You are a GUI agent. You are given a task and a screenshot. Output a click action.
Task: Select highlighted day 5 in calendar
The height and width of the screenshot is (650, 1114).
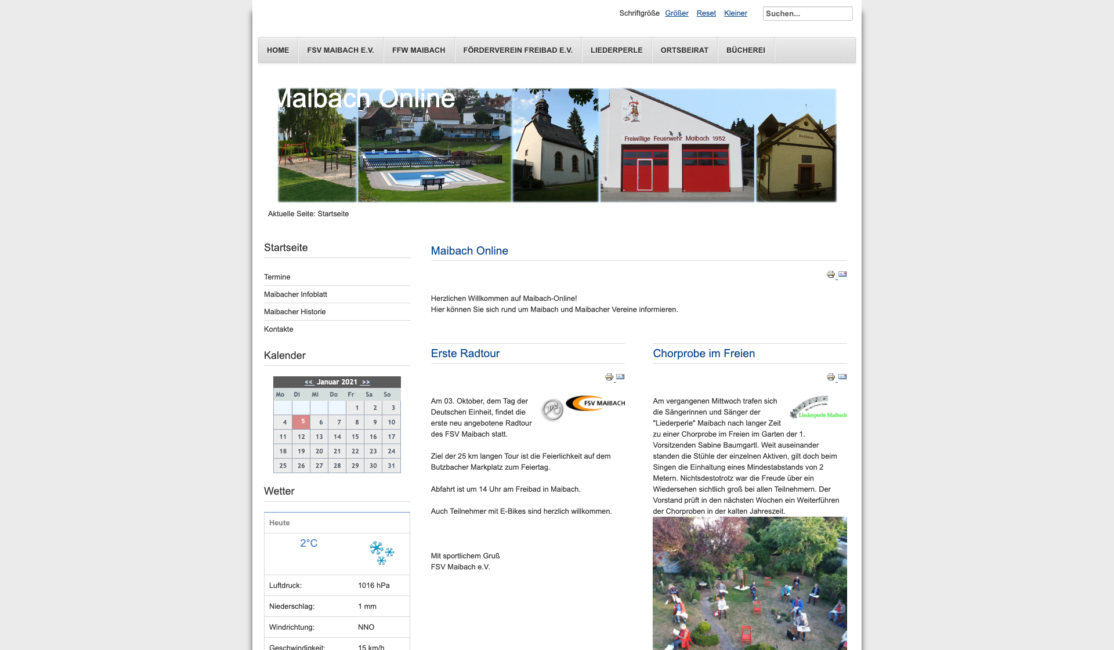click(x=302, y=422)
